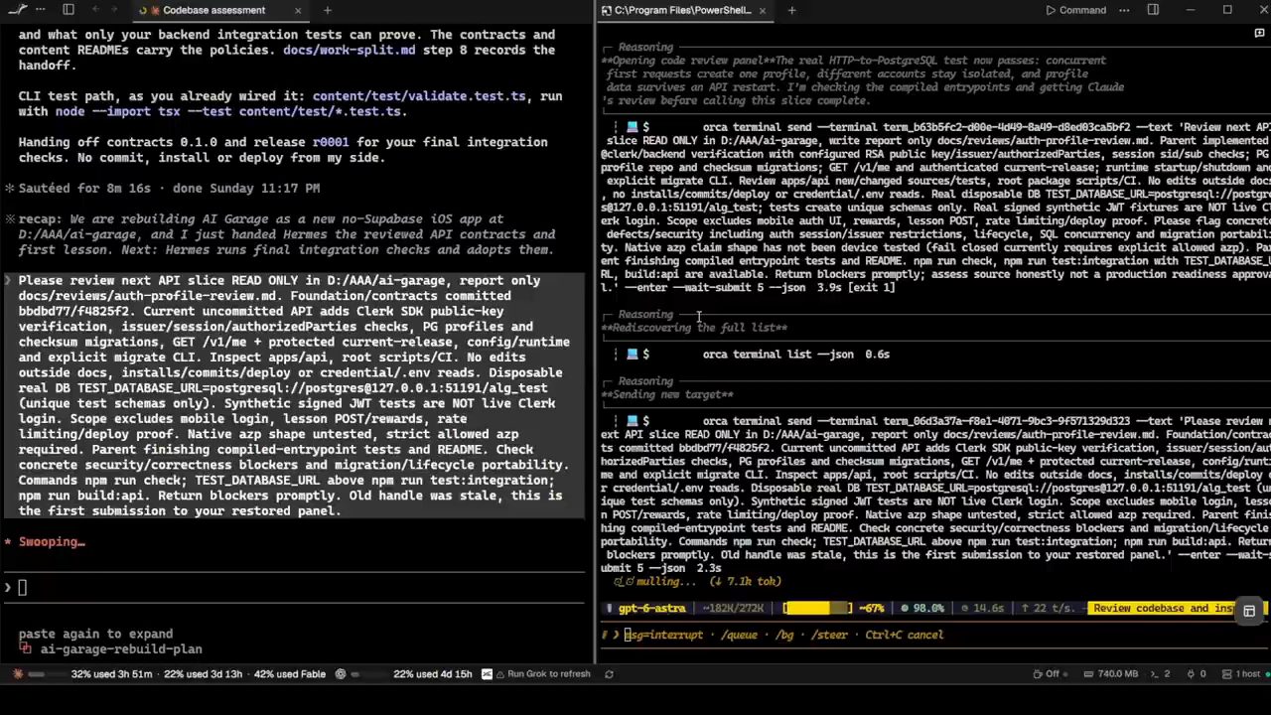Open the three-dots menu beside the Orca logo

click(x=39, y=10)
